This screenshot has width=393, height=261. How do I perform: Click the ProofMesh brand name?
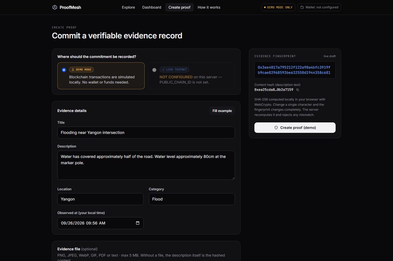(x=70, y=7)
